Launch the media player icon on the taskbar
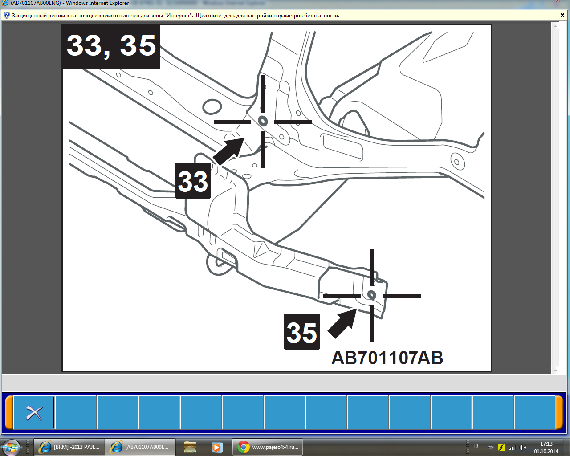 tap(217, 447)
